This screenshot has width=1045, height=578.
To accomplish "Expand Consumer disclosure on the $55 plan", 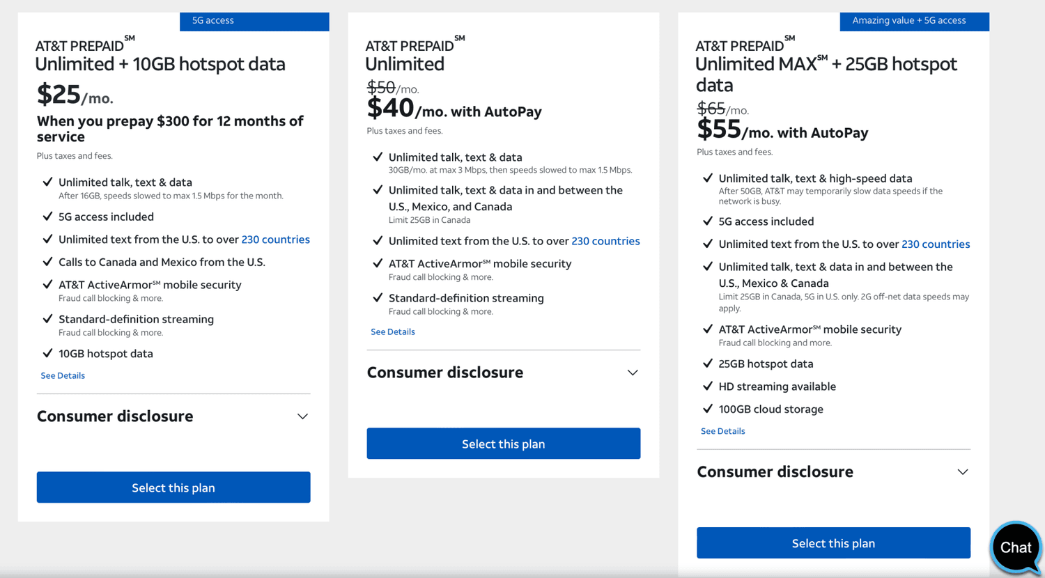I will [833, 472].
